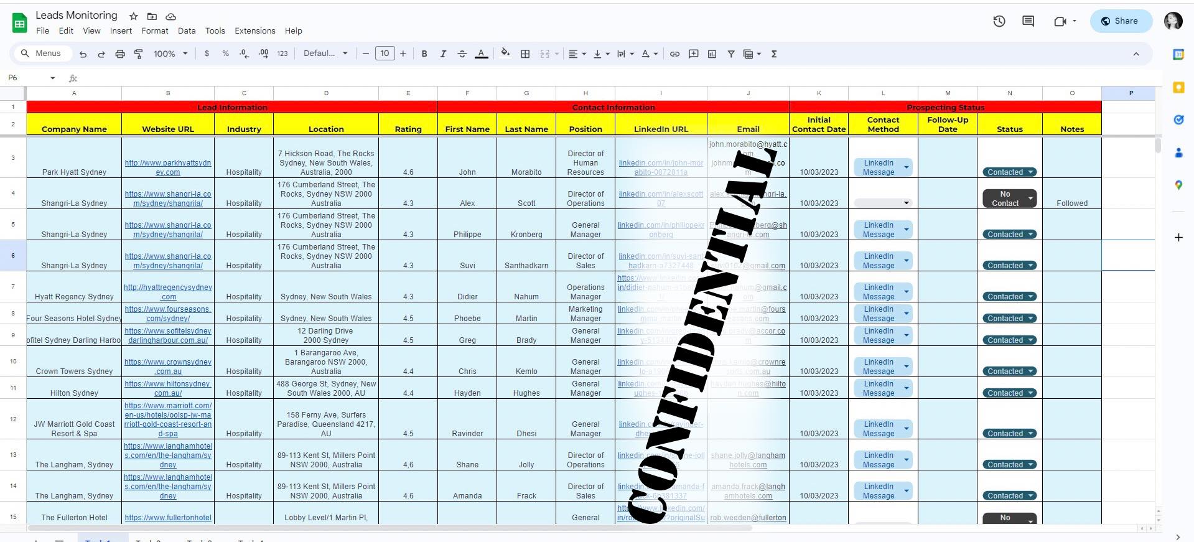Open the Crown Towers Sydney website link
The image size is (1194, 542).
pyautogui.click(x=168, y=367)
